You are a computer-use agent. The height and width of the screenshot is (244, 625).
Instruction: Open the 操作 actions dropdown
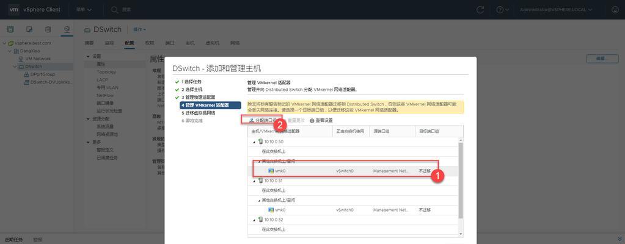(139, 29)
